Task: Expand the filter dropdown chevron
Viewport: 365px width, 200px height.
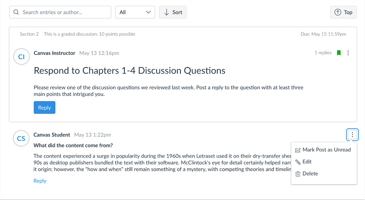Action: [x=148, y=12]
